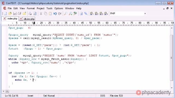Toggle word wrap page icon
This screenshot has width=175, height=98.
[x=81, y=14]
